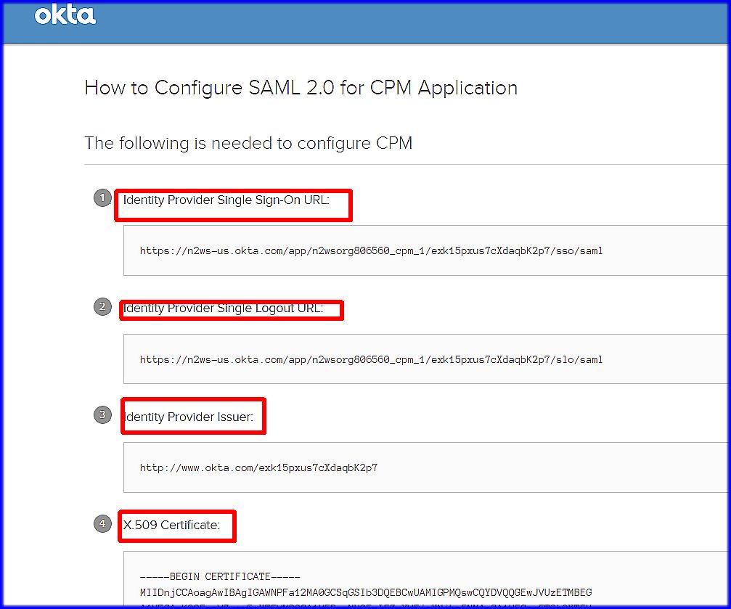
Task: Click the 'Identity Provider Single Logout URL:' label
Action: click(x=223, y=308)
